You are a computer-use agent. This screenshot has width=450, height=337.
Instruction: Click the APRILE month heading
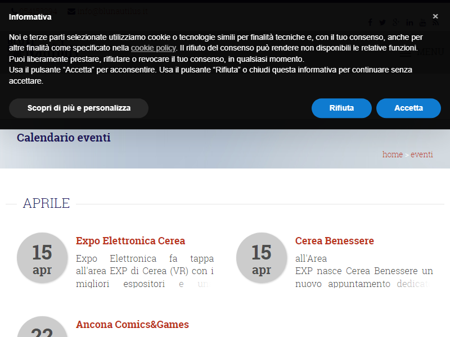point(46,203)
